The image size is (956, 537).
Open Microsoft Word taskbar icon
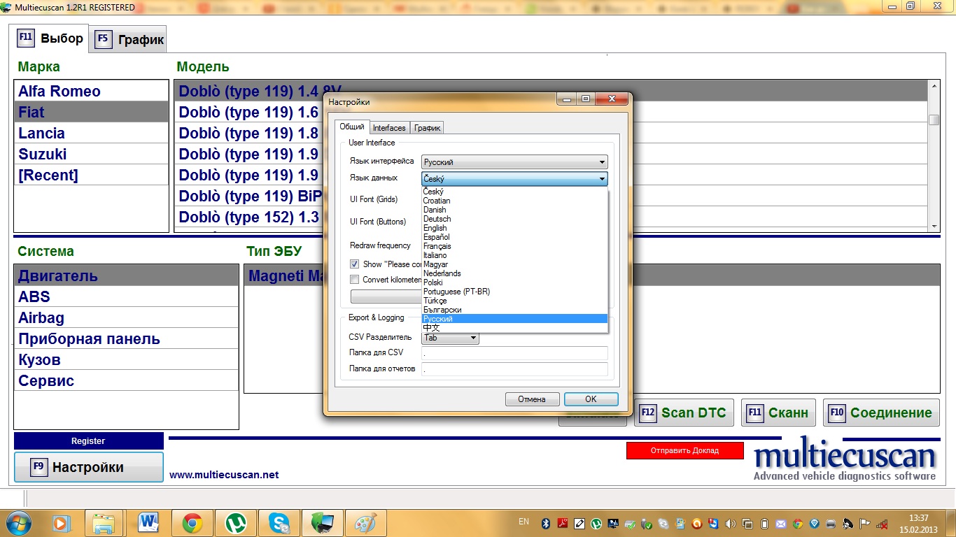[149, 522]
